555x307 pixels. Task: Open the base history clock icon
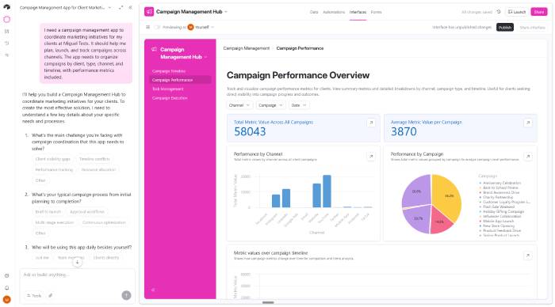[x=499, y=12]
